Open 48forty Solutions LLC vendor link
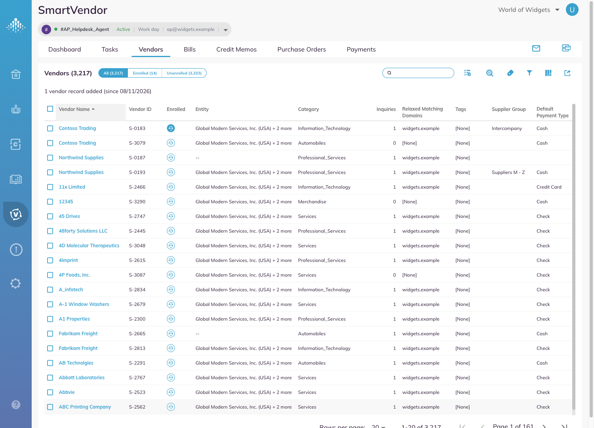 pos(83,231)
